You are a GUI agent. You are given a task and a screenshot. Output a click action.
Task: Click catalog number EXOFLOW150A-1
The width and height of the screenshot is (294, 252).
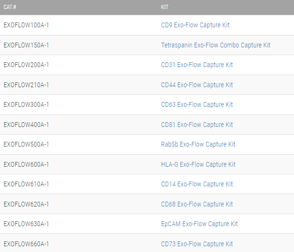click(x=26, y=45)
